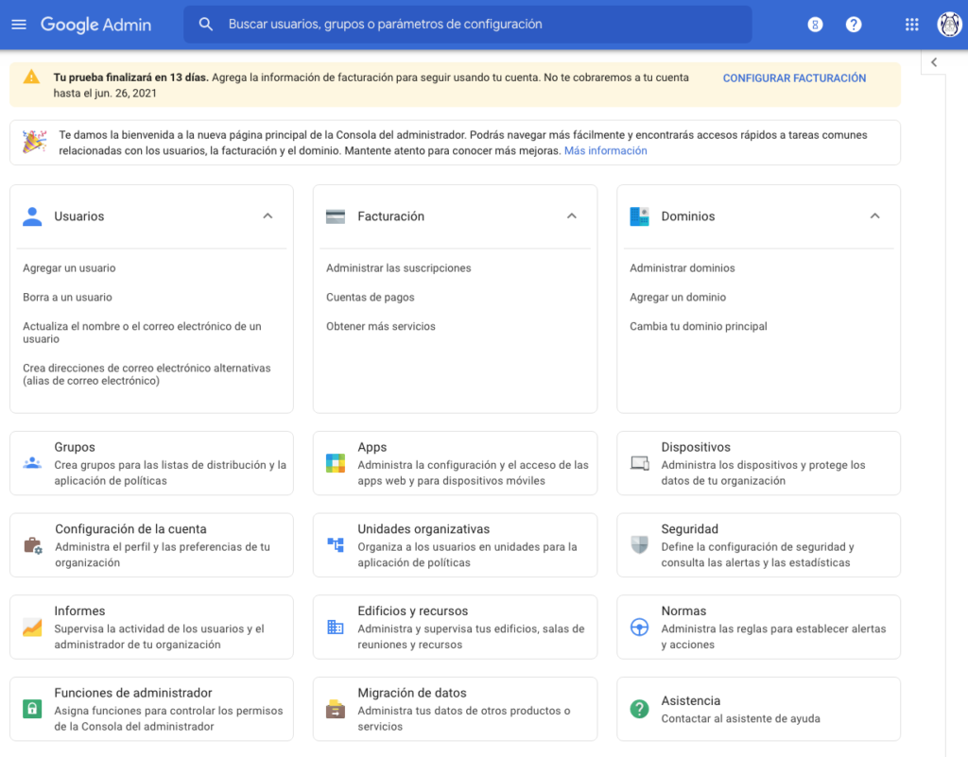The width and height of the screenshot is (968, 757).
Task: Click the Usuarios person icon
Action: [32, 216]
